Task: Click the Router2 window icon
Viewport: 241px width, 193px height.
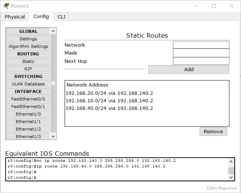Action: pyautogui.click(x=6, y=6)
